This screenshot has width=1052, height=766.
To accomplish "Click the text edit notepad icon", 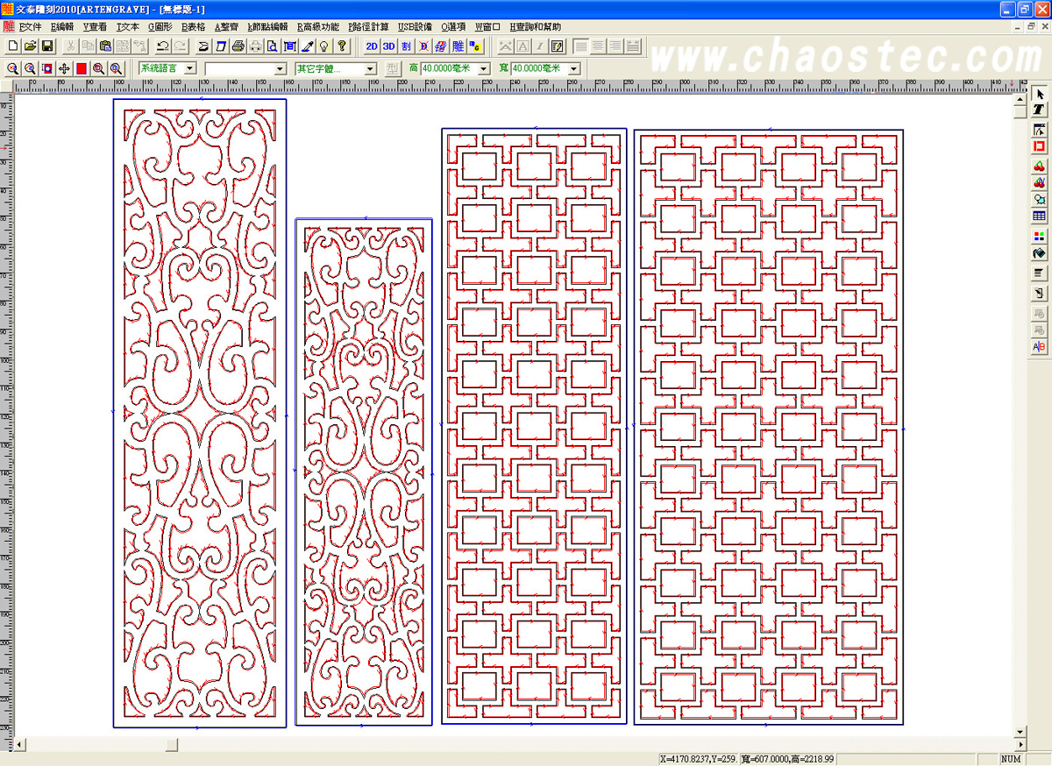I will click(x=557, y=46).
